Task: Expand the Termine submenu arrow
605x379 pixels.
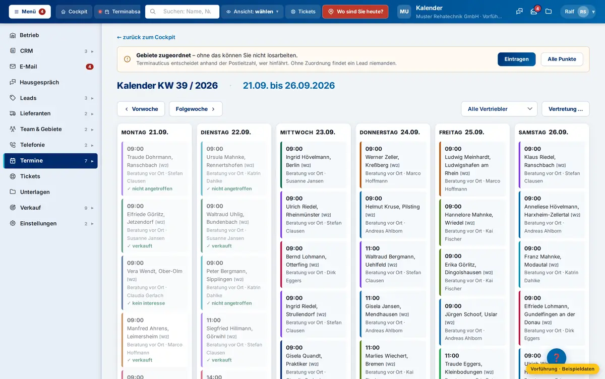Action: click(x=92, y=161)
